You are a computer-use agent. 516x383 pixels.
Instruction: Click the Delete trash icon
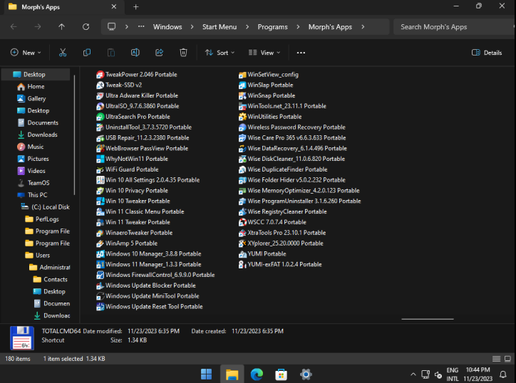click(183, 53)
